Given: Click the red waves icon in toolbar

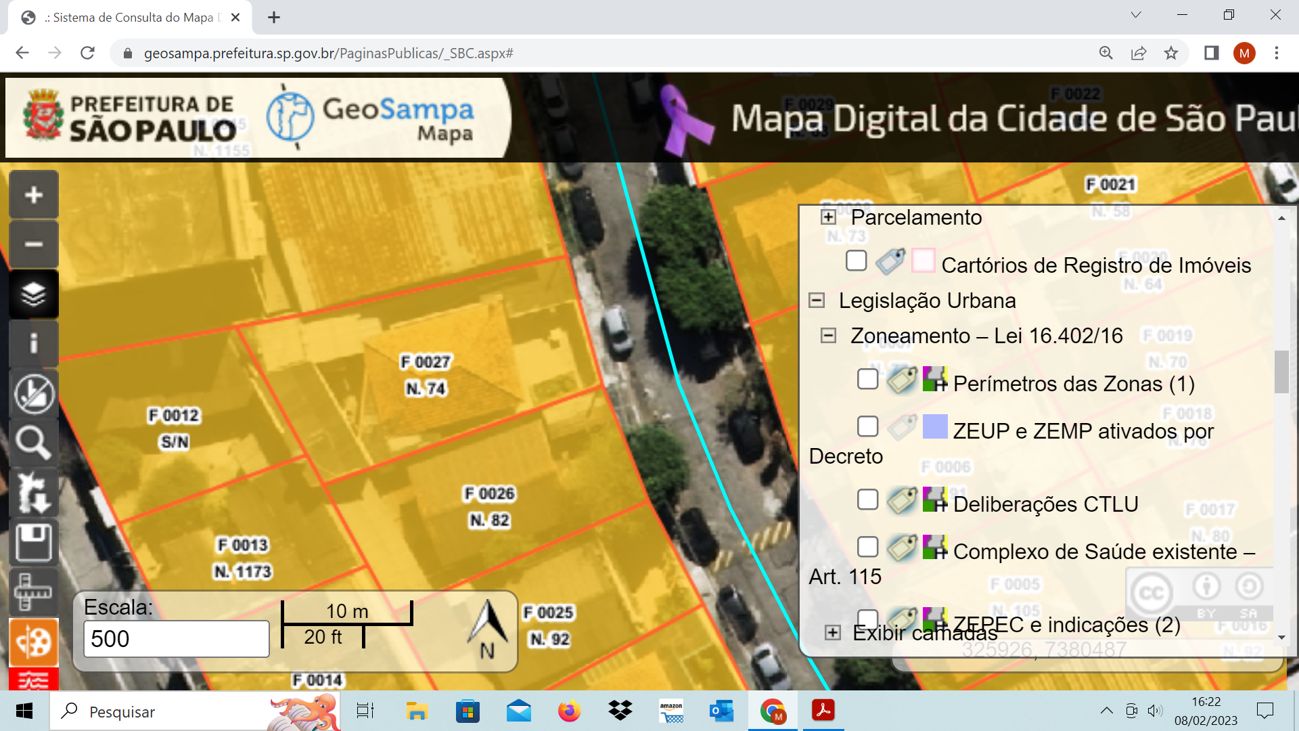Looking at the screenshot, I should click(x=34, y=679).
